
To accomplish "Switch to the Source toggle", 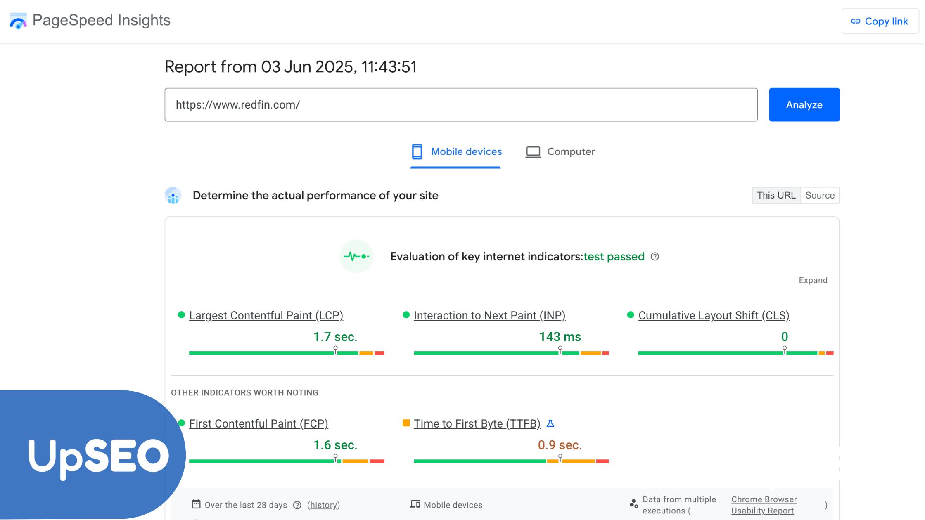I will click(x=820, y=195).
